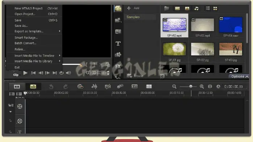Step to next frame
The image size is (253, 142).
coord(47,73)
